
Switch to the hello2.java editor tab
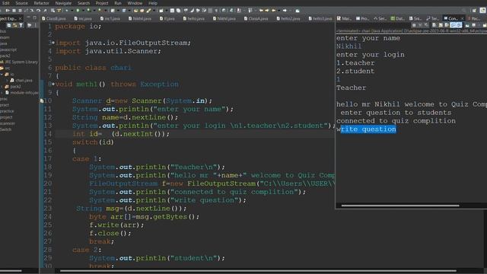(x=288, y=18)
